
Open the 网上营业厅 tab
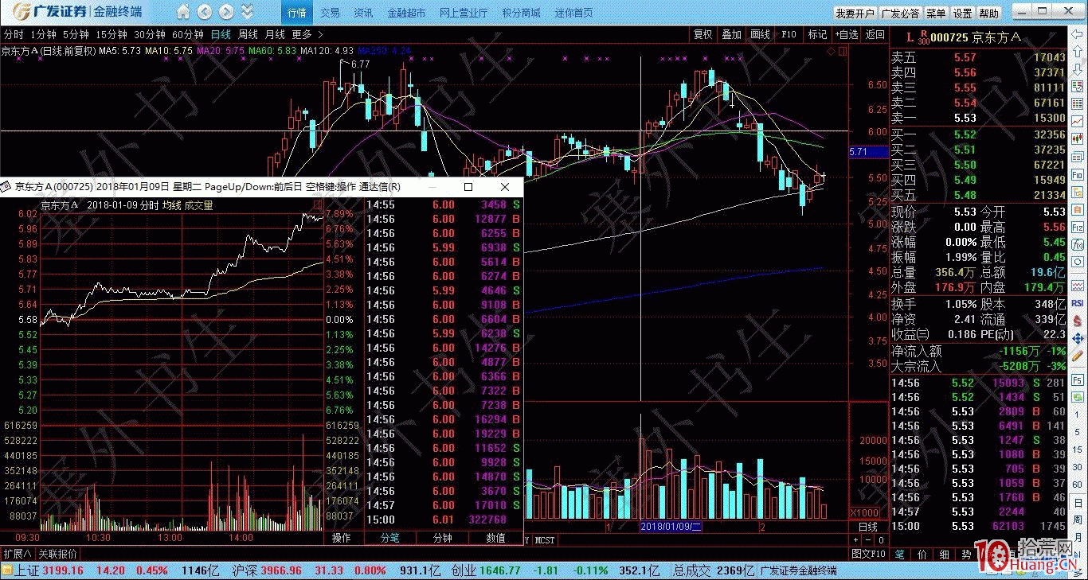pos(464,13)
